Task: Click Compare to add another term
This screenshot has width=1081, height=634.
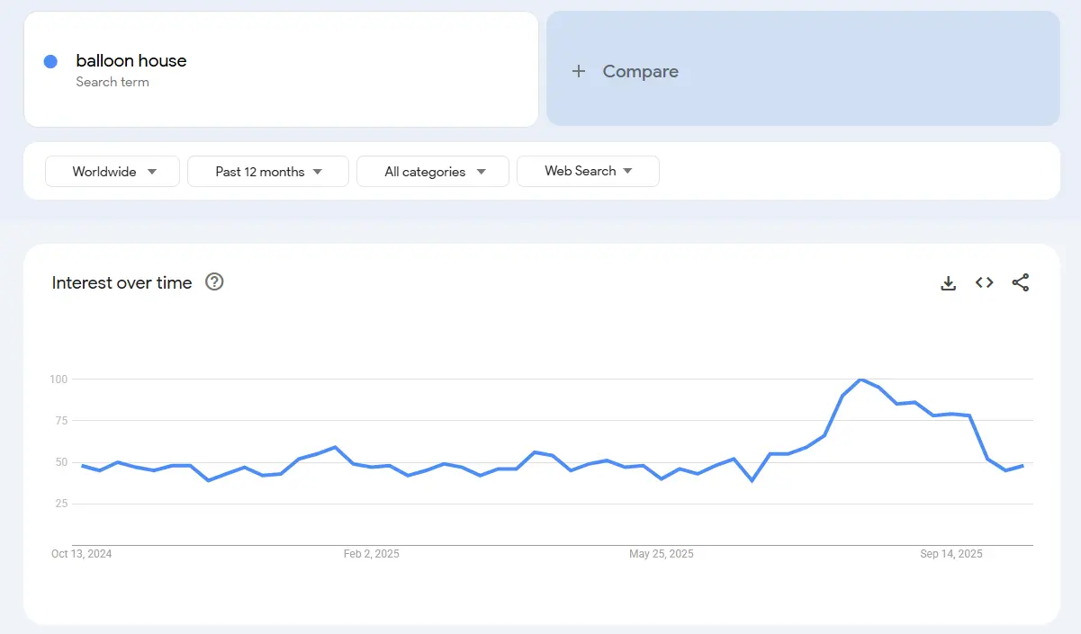Action: click(640, 71)
